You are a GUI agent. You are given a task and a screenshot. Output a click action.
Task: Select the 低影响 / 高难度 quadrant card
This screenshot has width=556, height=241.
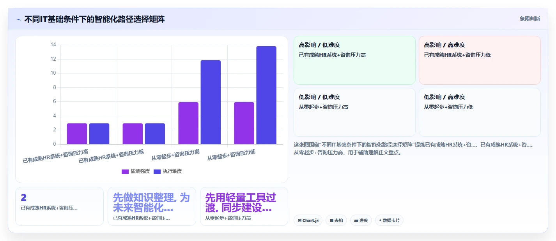[480, 112]
